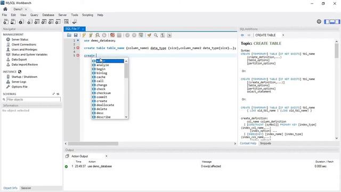Save the script with the floppy disk icon

(x=76, y=35)
